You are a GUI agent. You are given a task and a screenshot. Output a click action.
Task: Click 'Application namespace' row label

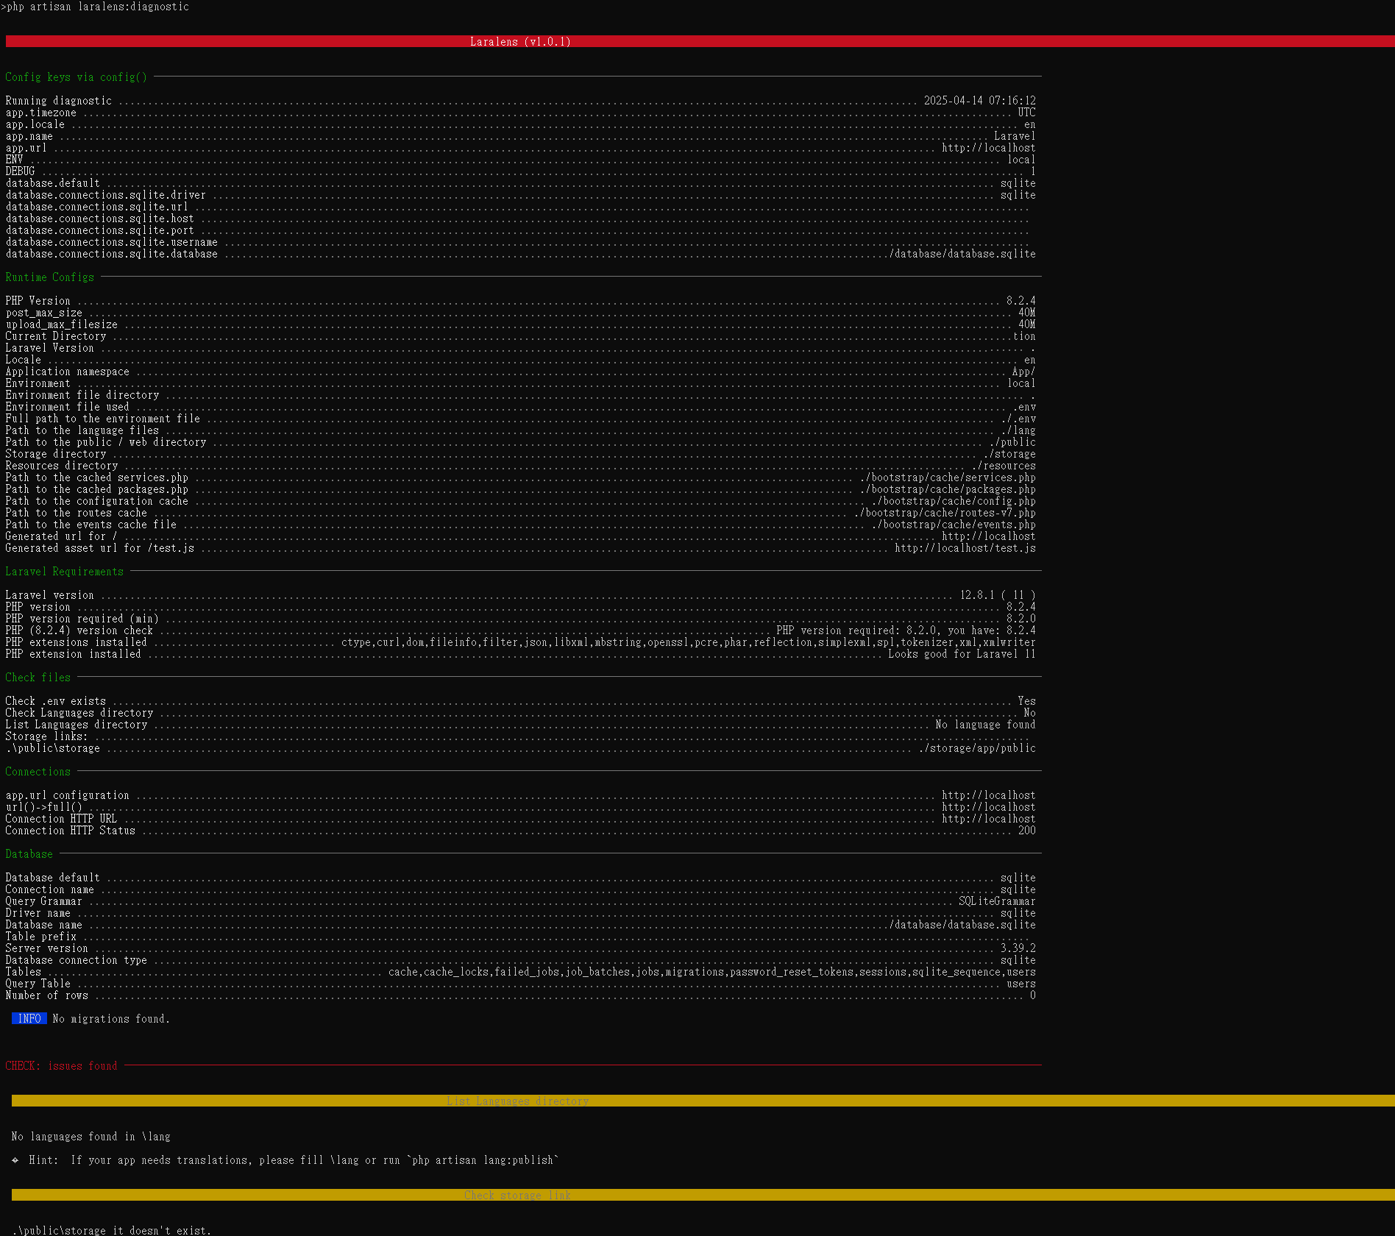68,372
